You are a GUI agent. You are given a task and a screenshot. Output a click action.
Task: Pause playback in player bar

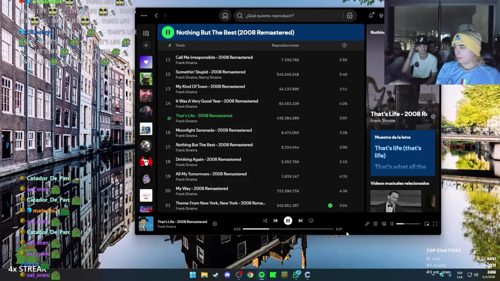[x=288, y=221]
